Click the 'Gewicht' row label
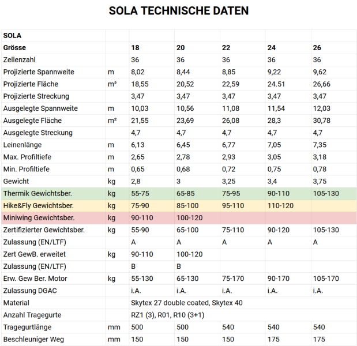The image size is (357, 346). [x=16, y=181]
